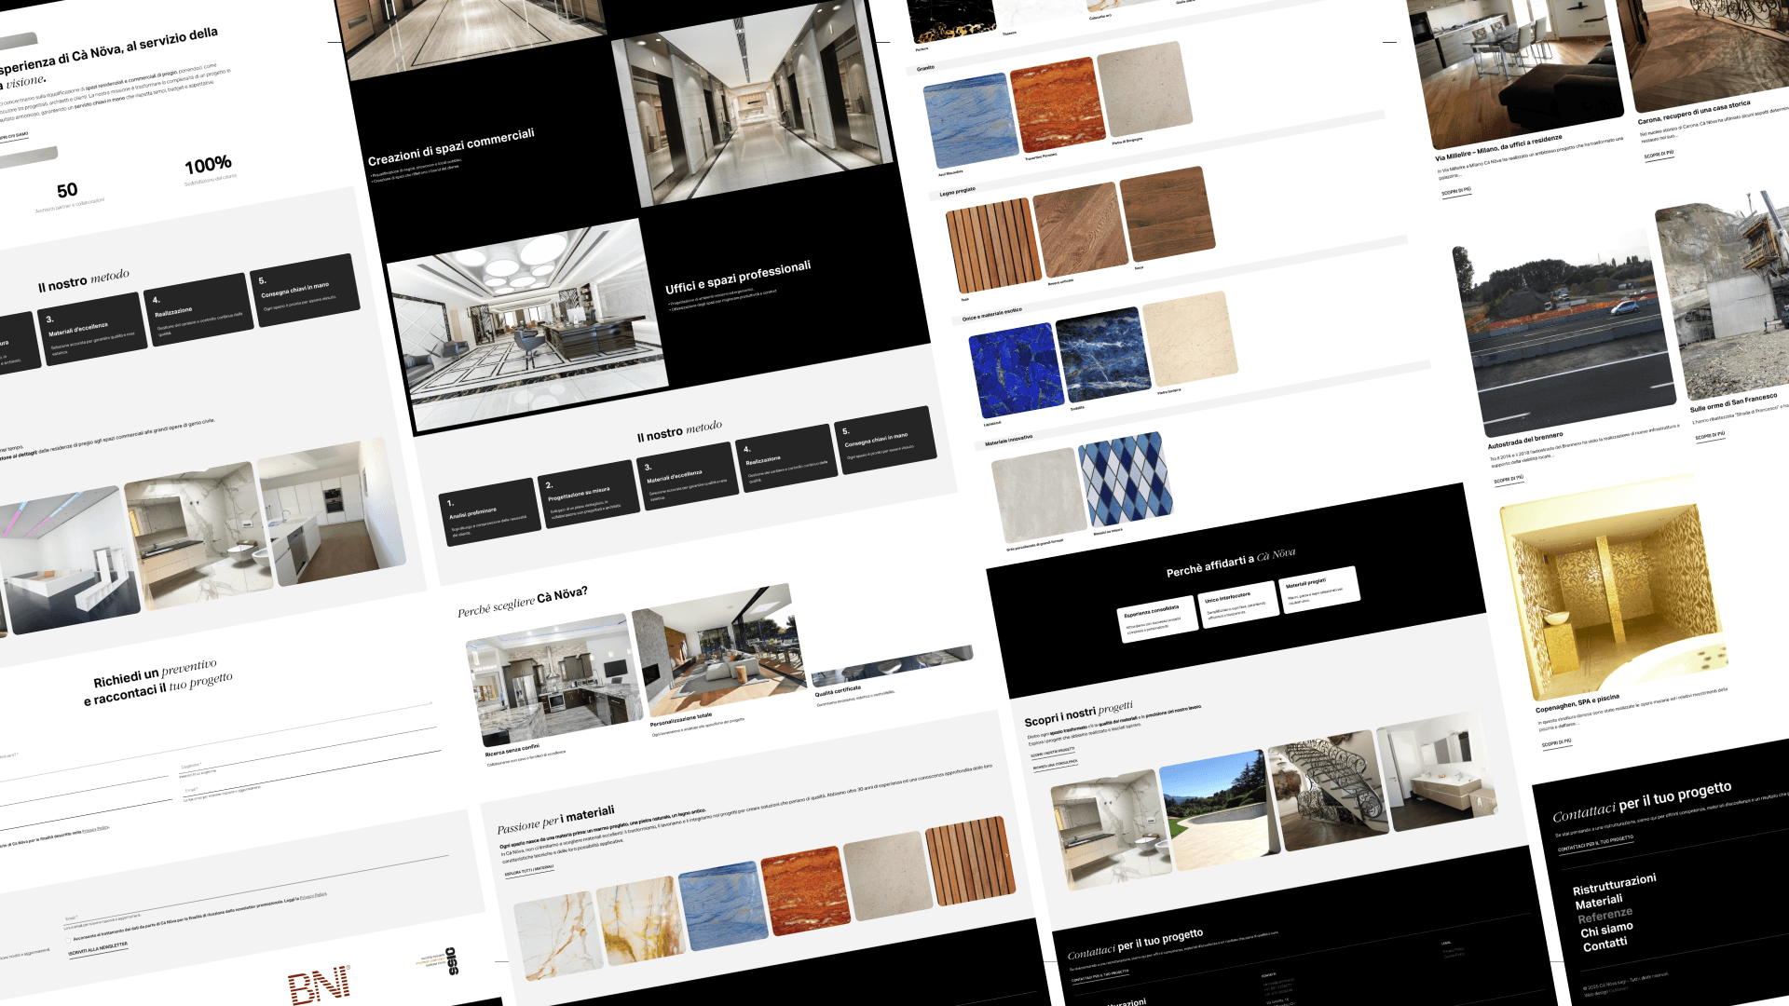Click next arrow on materials carousel teak image
Image resolution: width=1789 pixels, height=1006 pixels.
[x=1006, y=854]
